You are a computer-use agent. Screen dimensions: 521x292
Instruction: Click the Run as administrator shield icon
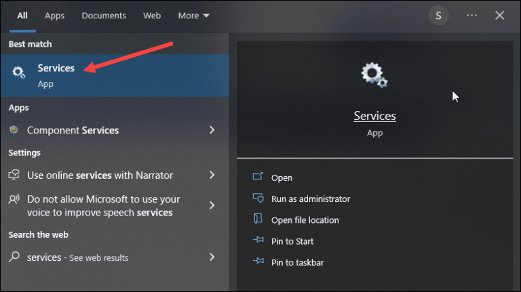click(x=258, y=199)
